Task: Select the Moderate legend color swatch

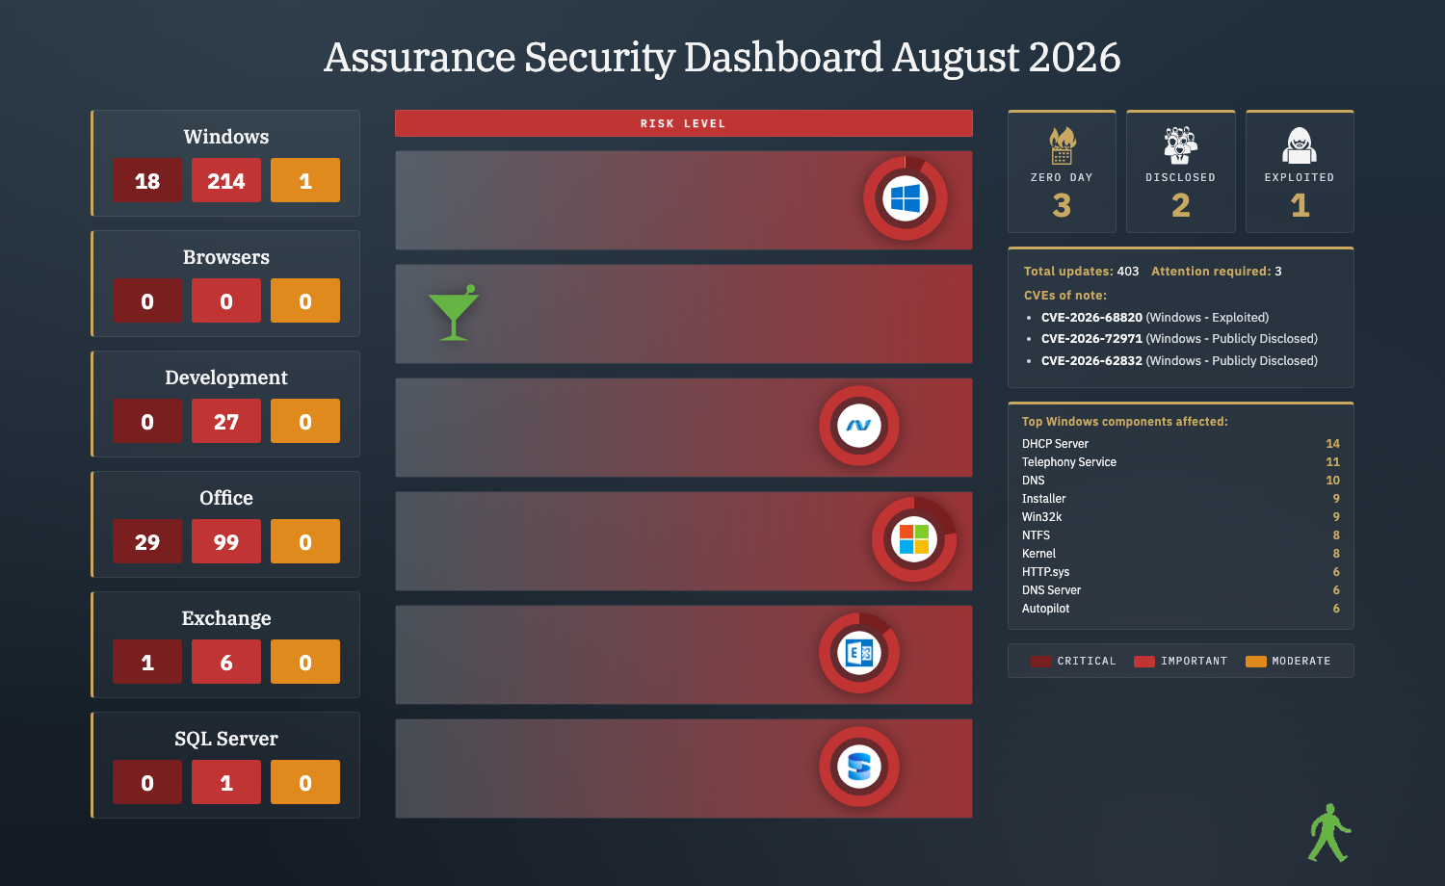Action: point(1256,662)
